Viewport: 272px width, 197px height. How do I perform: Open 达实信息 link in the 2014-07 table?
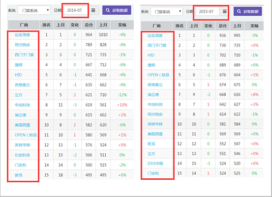coord(22,35)
